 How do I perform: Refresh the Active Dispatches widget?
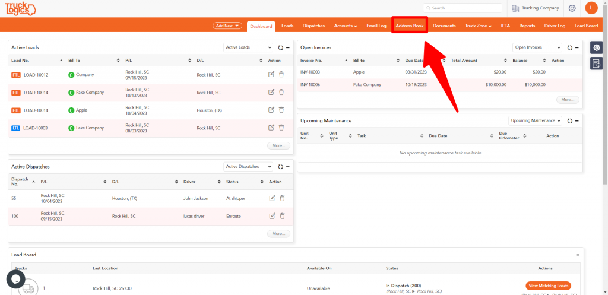pos(281,167)
